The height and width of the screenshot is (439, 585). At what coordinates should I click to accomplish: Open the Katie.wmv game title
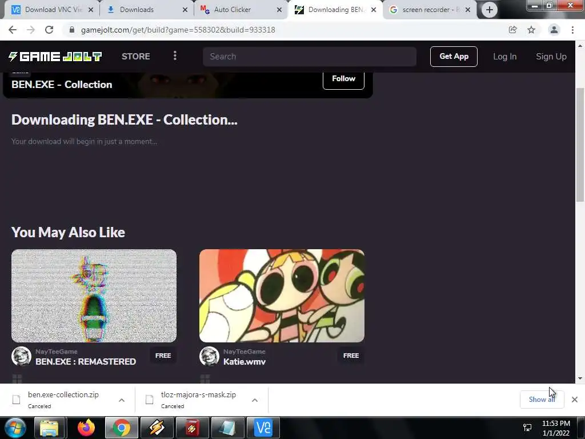pyautogui.click(x=245, y=361)
